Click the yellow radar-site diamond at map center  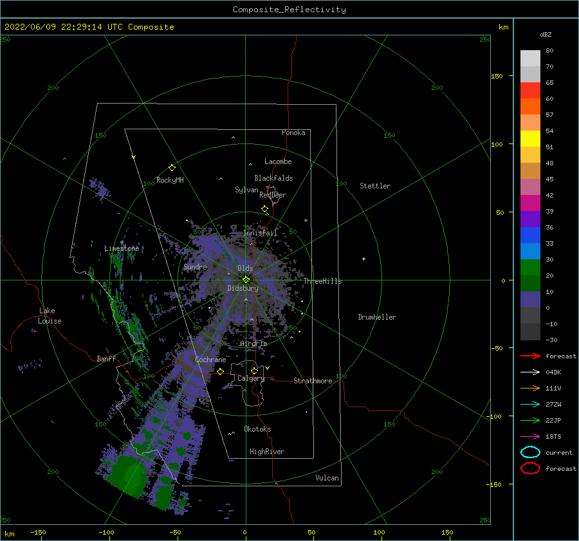pyautogui.click(x=246, y=280)
